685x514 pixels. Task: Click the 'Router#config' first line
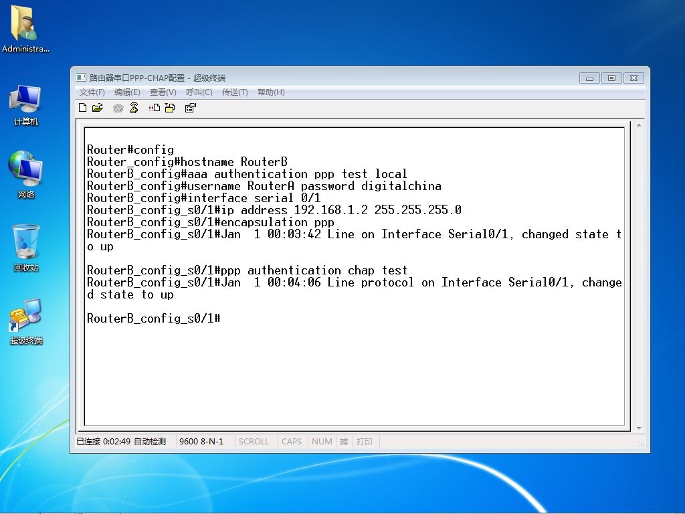tap(130, 150)
